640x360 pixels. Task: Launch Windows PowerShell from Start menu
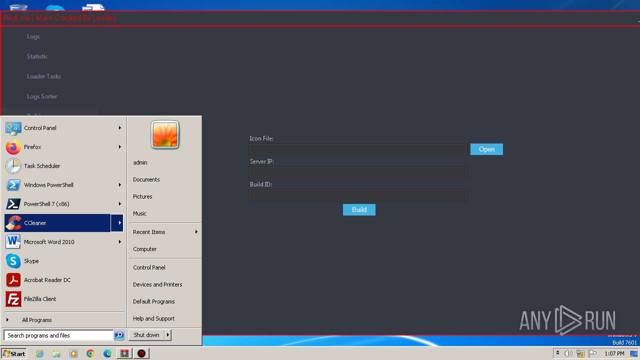[x=13, y=185]
